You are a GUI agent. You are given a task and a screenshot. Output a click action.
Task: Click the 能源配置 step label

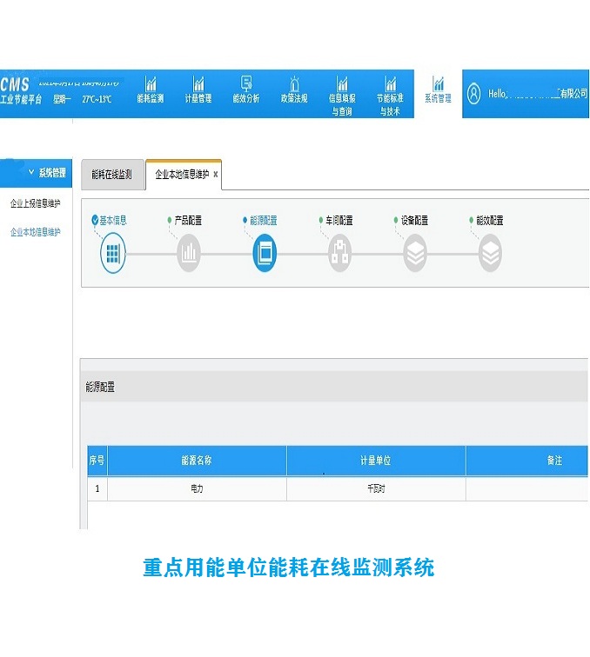point(264,221)
